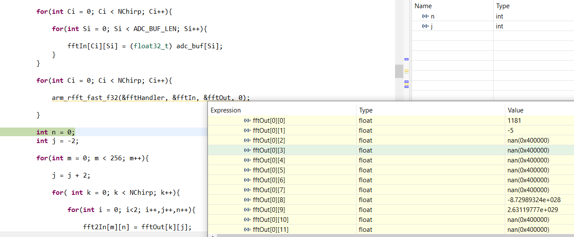Click the variable icon beside n
The image size is (574, 237).
[x=425, y=16]
